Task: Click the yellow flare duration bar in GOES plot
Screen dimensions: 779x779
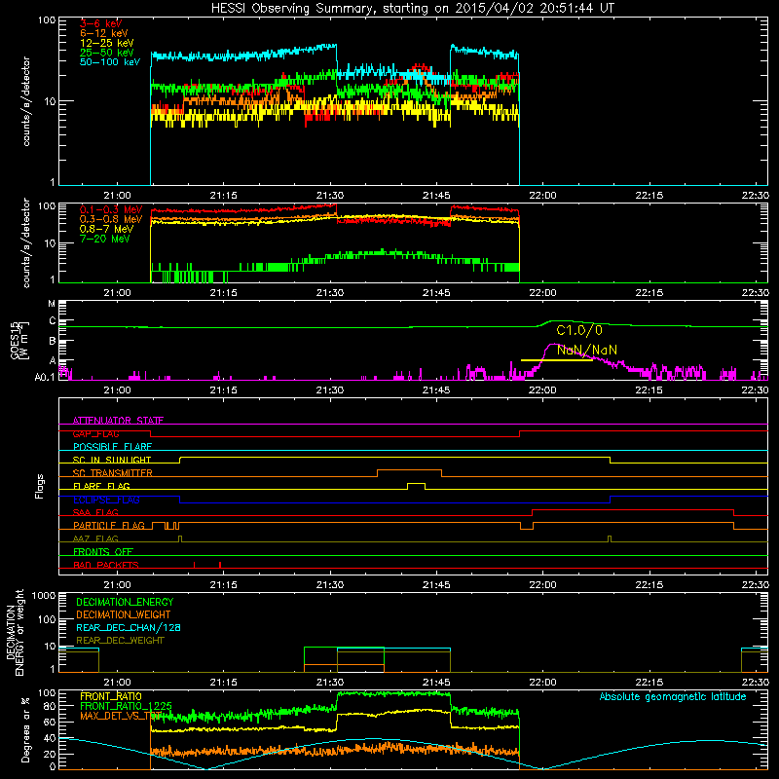Action: (556, 360)
